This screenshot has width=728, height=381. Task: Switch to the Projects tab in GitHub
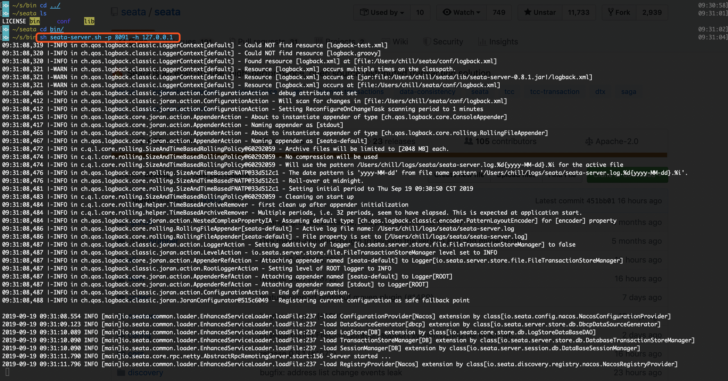pos(339,42)
